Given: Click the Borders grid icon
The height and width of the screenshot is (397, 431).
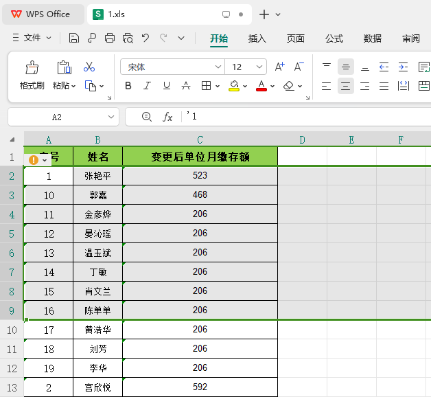Looking at the screenshot, I should [x=206, y=86].
